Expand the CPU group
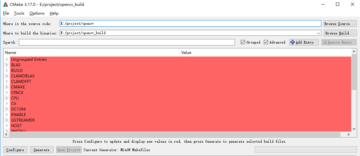The height and width of the screenshot is (156, 360). (x=7, y=98)
